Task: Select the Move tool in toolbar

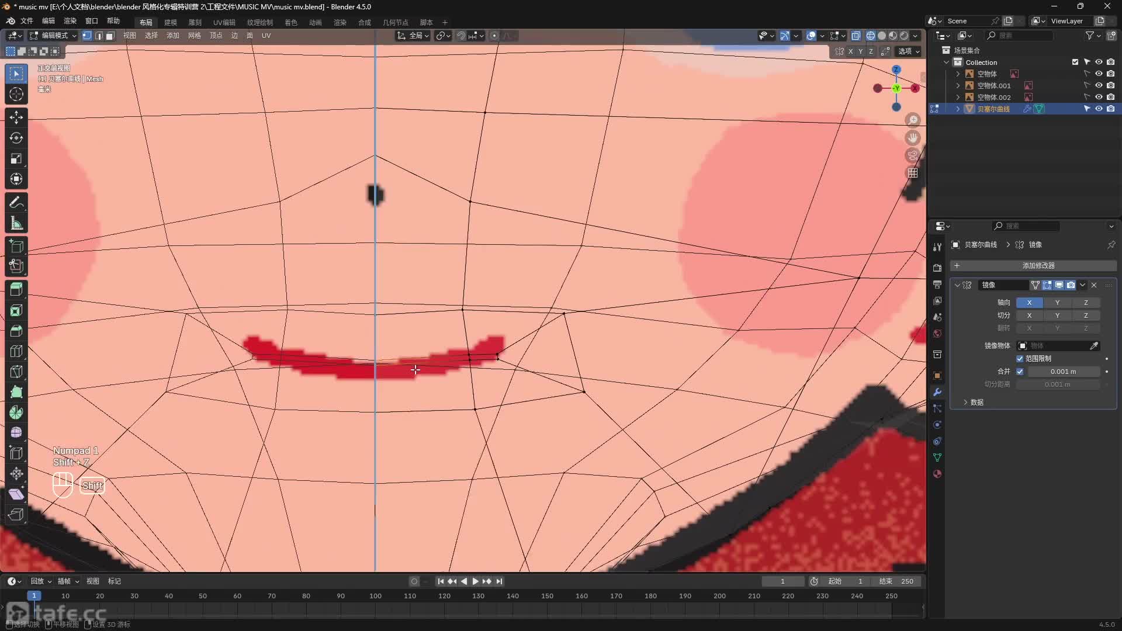Action: (16, 117)
